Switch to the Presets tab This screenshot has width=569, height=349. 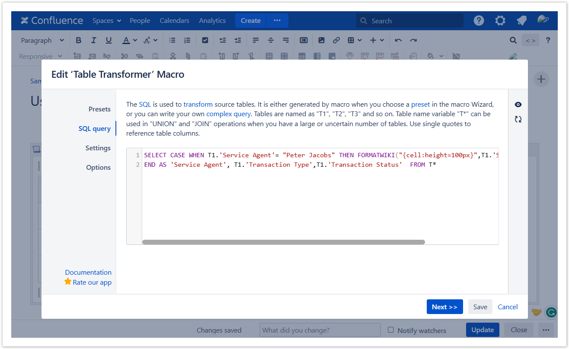[x=99, y=109]
